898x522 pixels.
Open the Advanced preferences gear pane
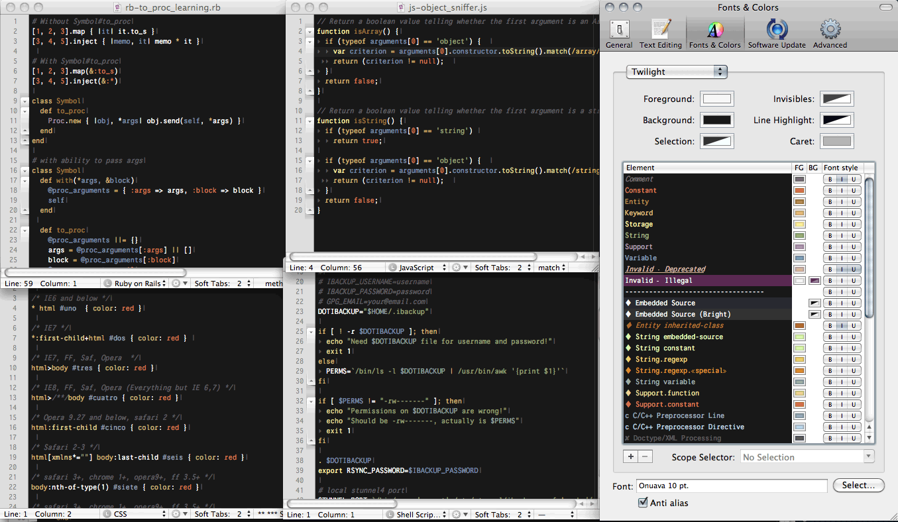click(x=830, y=34)
